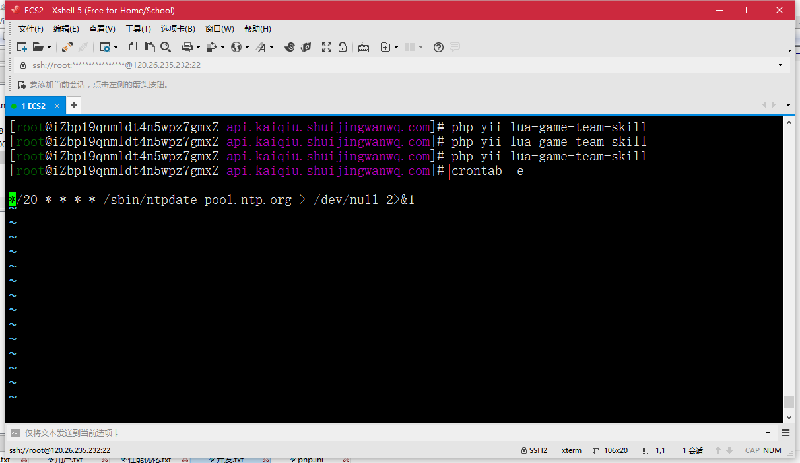
Task: Open session properties gear icon
Action: (x=105, y=47)
